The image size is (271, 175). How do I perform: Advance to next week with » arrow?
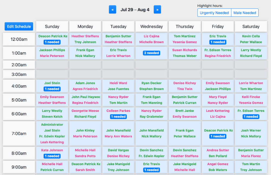pos(157,10)
